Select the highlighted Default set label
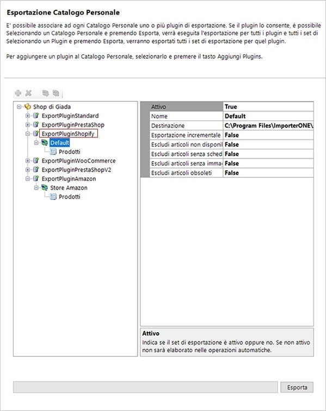Image resolution: width=326 pixels, height=411 pixels. coord(59,142)
